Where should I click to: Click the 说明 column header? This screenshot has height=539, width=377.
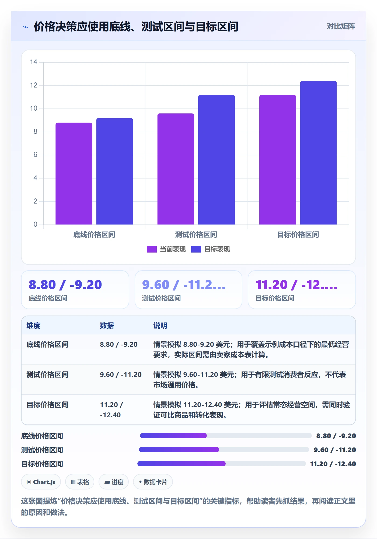pyautogui.click(x=160, y=326)
